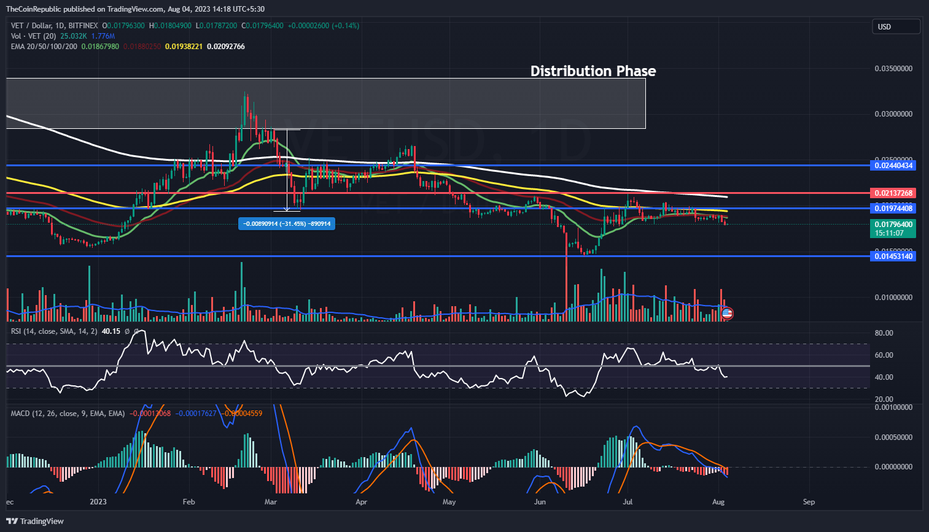Viewport: 929px width, 532px height.
Task: Select the Vol · VET (20) indicator legend
Action: [34, 36]
